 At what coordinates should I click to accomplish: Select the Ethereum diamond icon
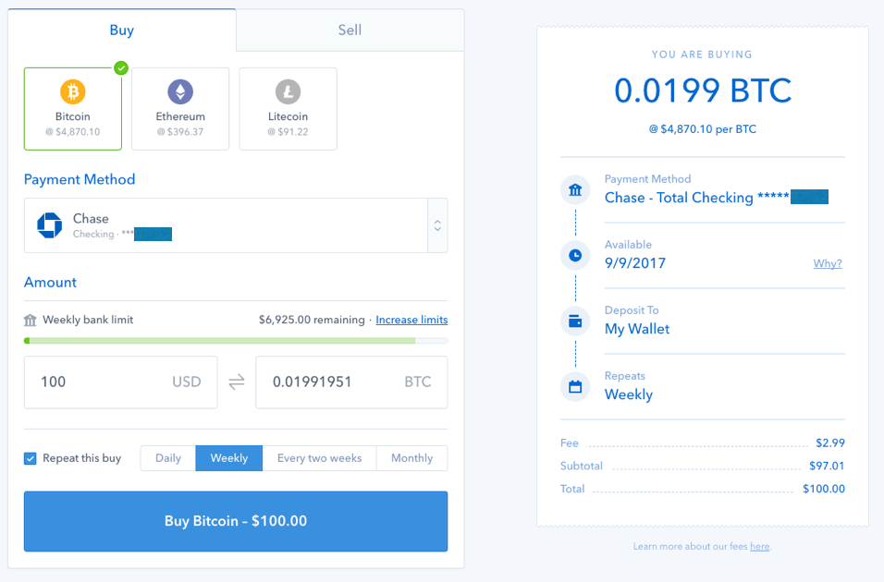coord(180,91)
